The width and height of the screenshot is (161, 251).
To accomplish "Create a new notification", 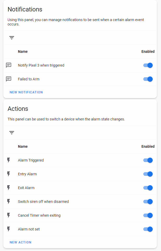I will click(x=26, y=92).
